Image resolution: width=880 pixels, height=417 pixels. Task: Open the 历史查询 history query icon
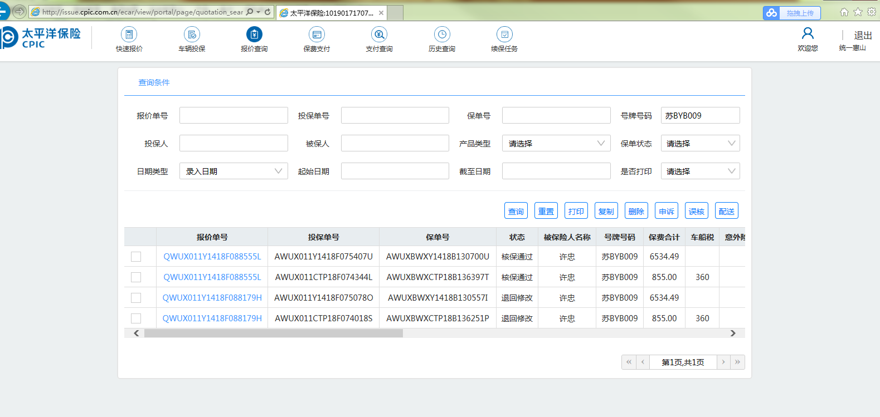(x=441, y=35)
